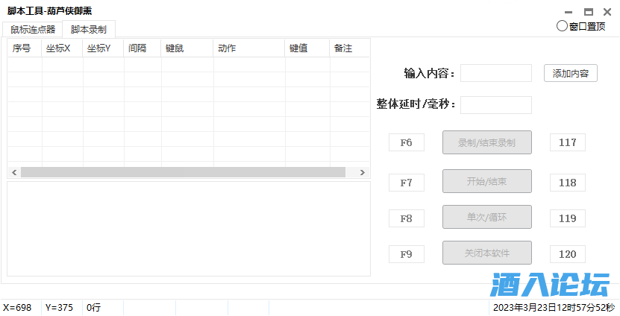Image resolution: width=620 pixels, height=316 pixels.
Task: Click the F6 hotkey field
Action: (x=407, y=142)
